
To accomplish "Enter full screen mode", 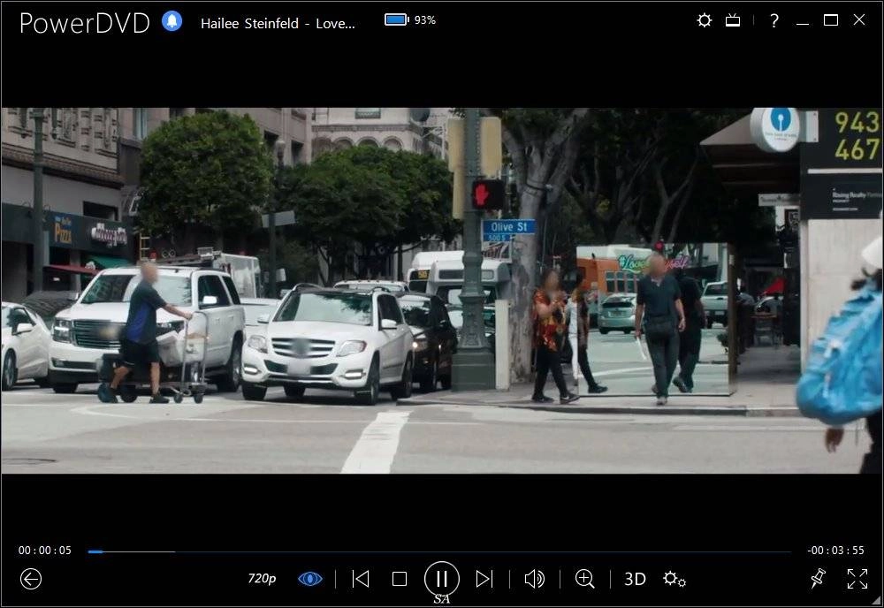I will (x=857, y=579).
